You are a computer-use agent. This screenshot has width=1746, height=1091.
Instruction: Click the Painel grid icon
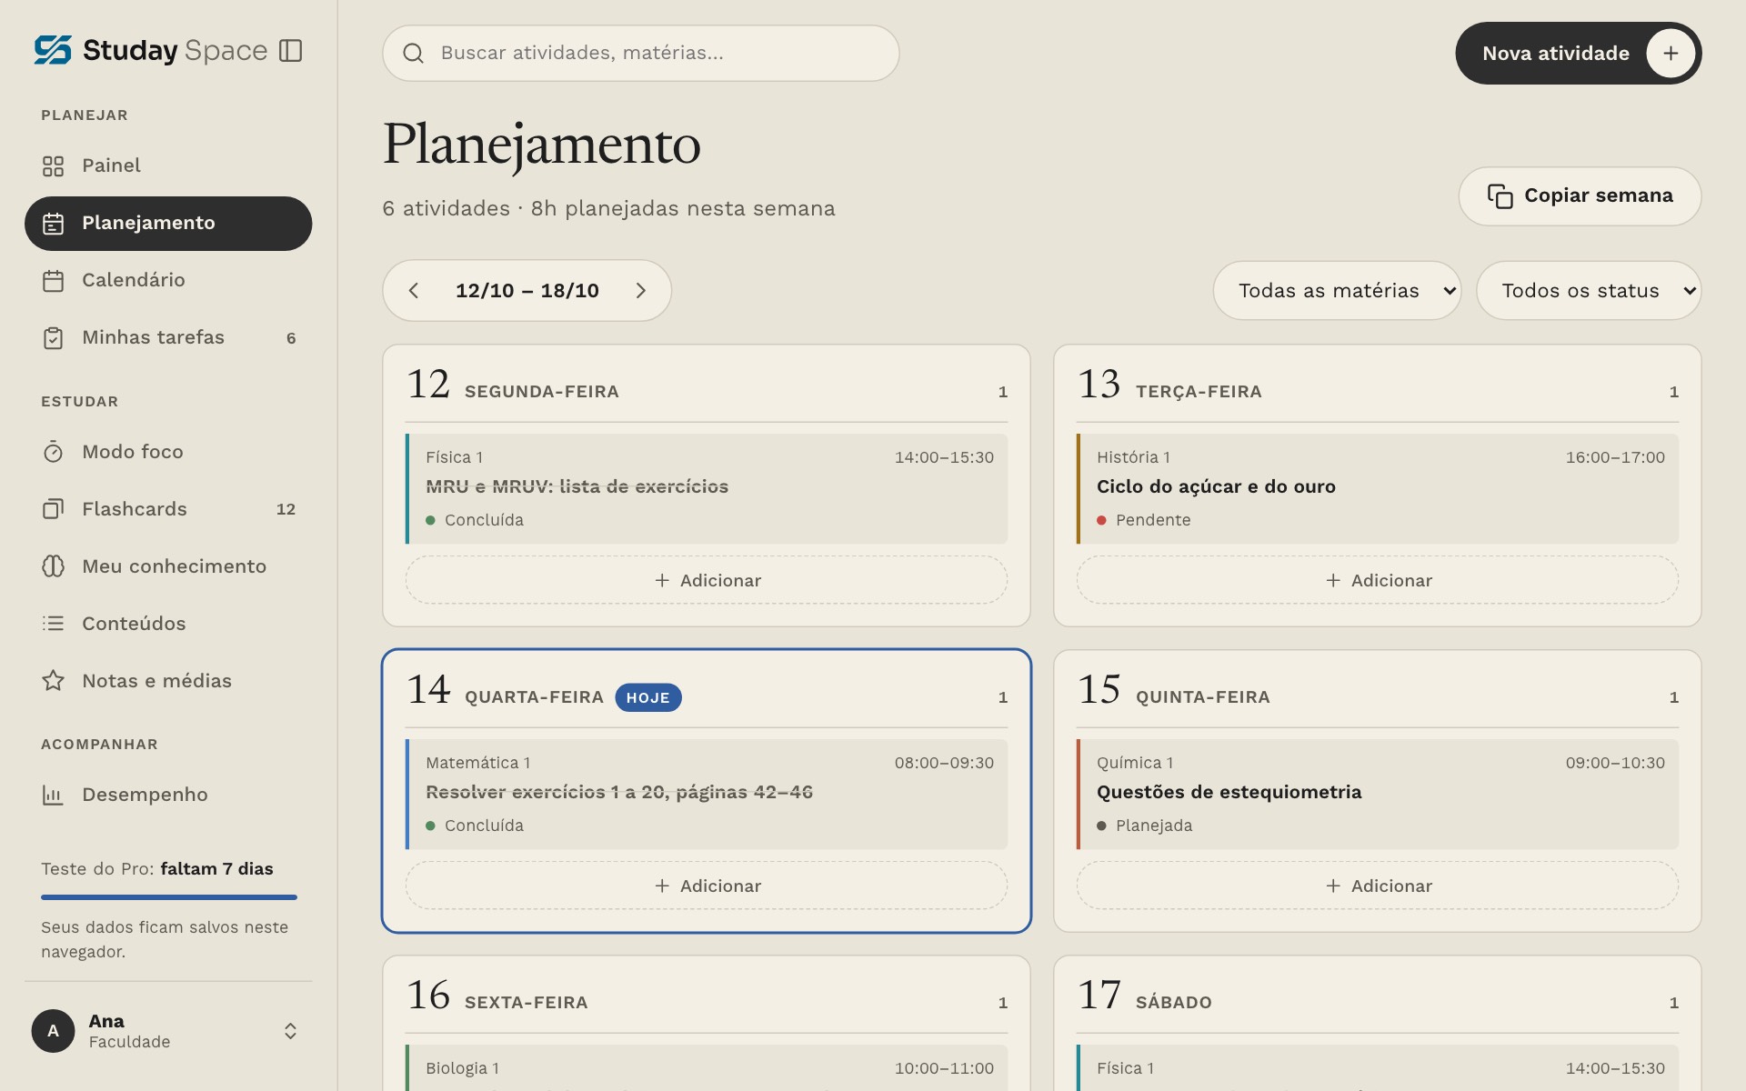53,166
